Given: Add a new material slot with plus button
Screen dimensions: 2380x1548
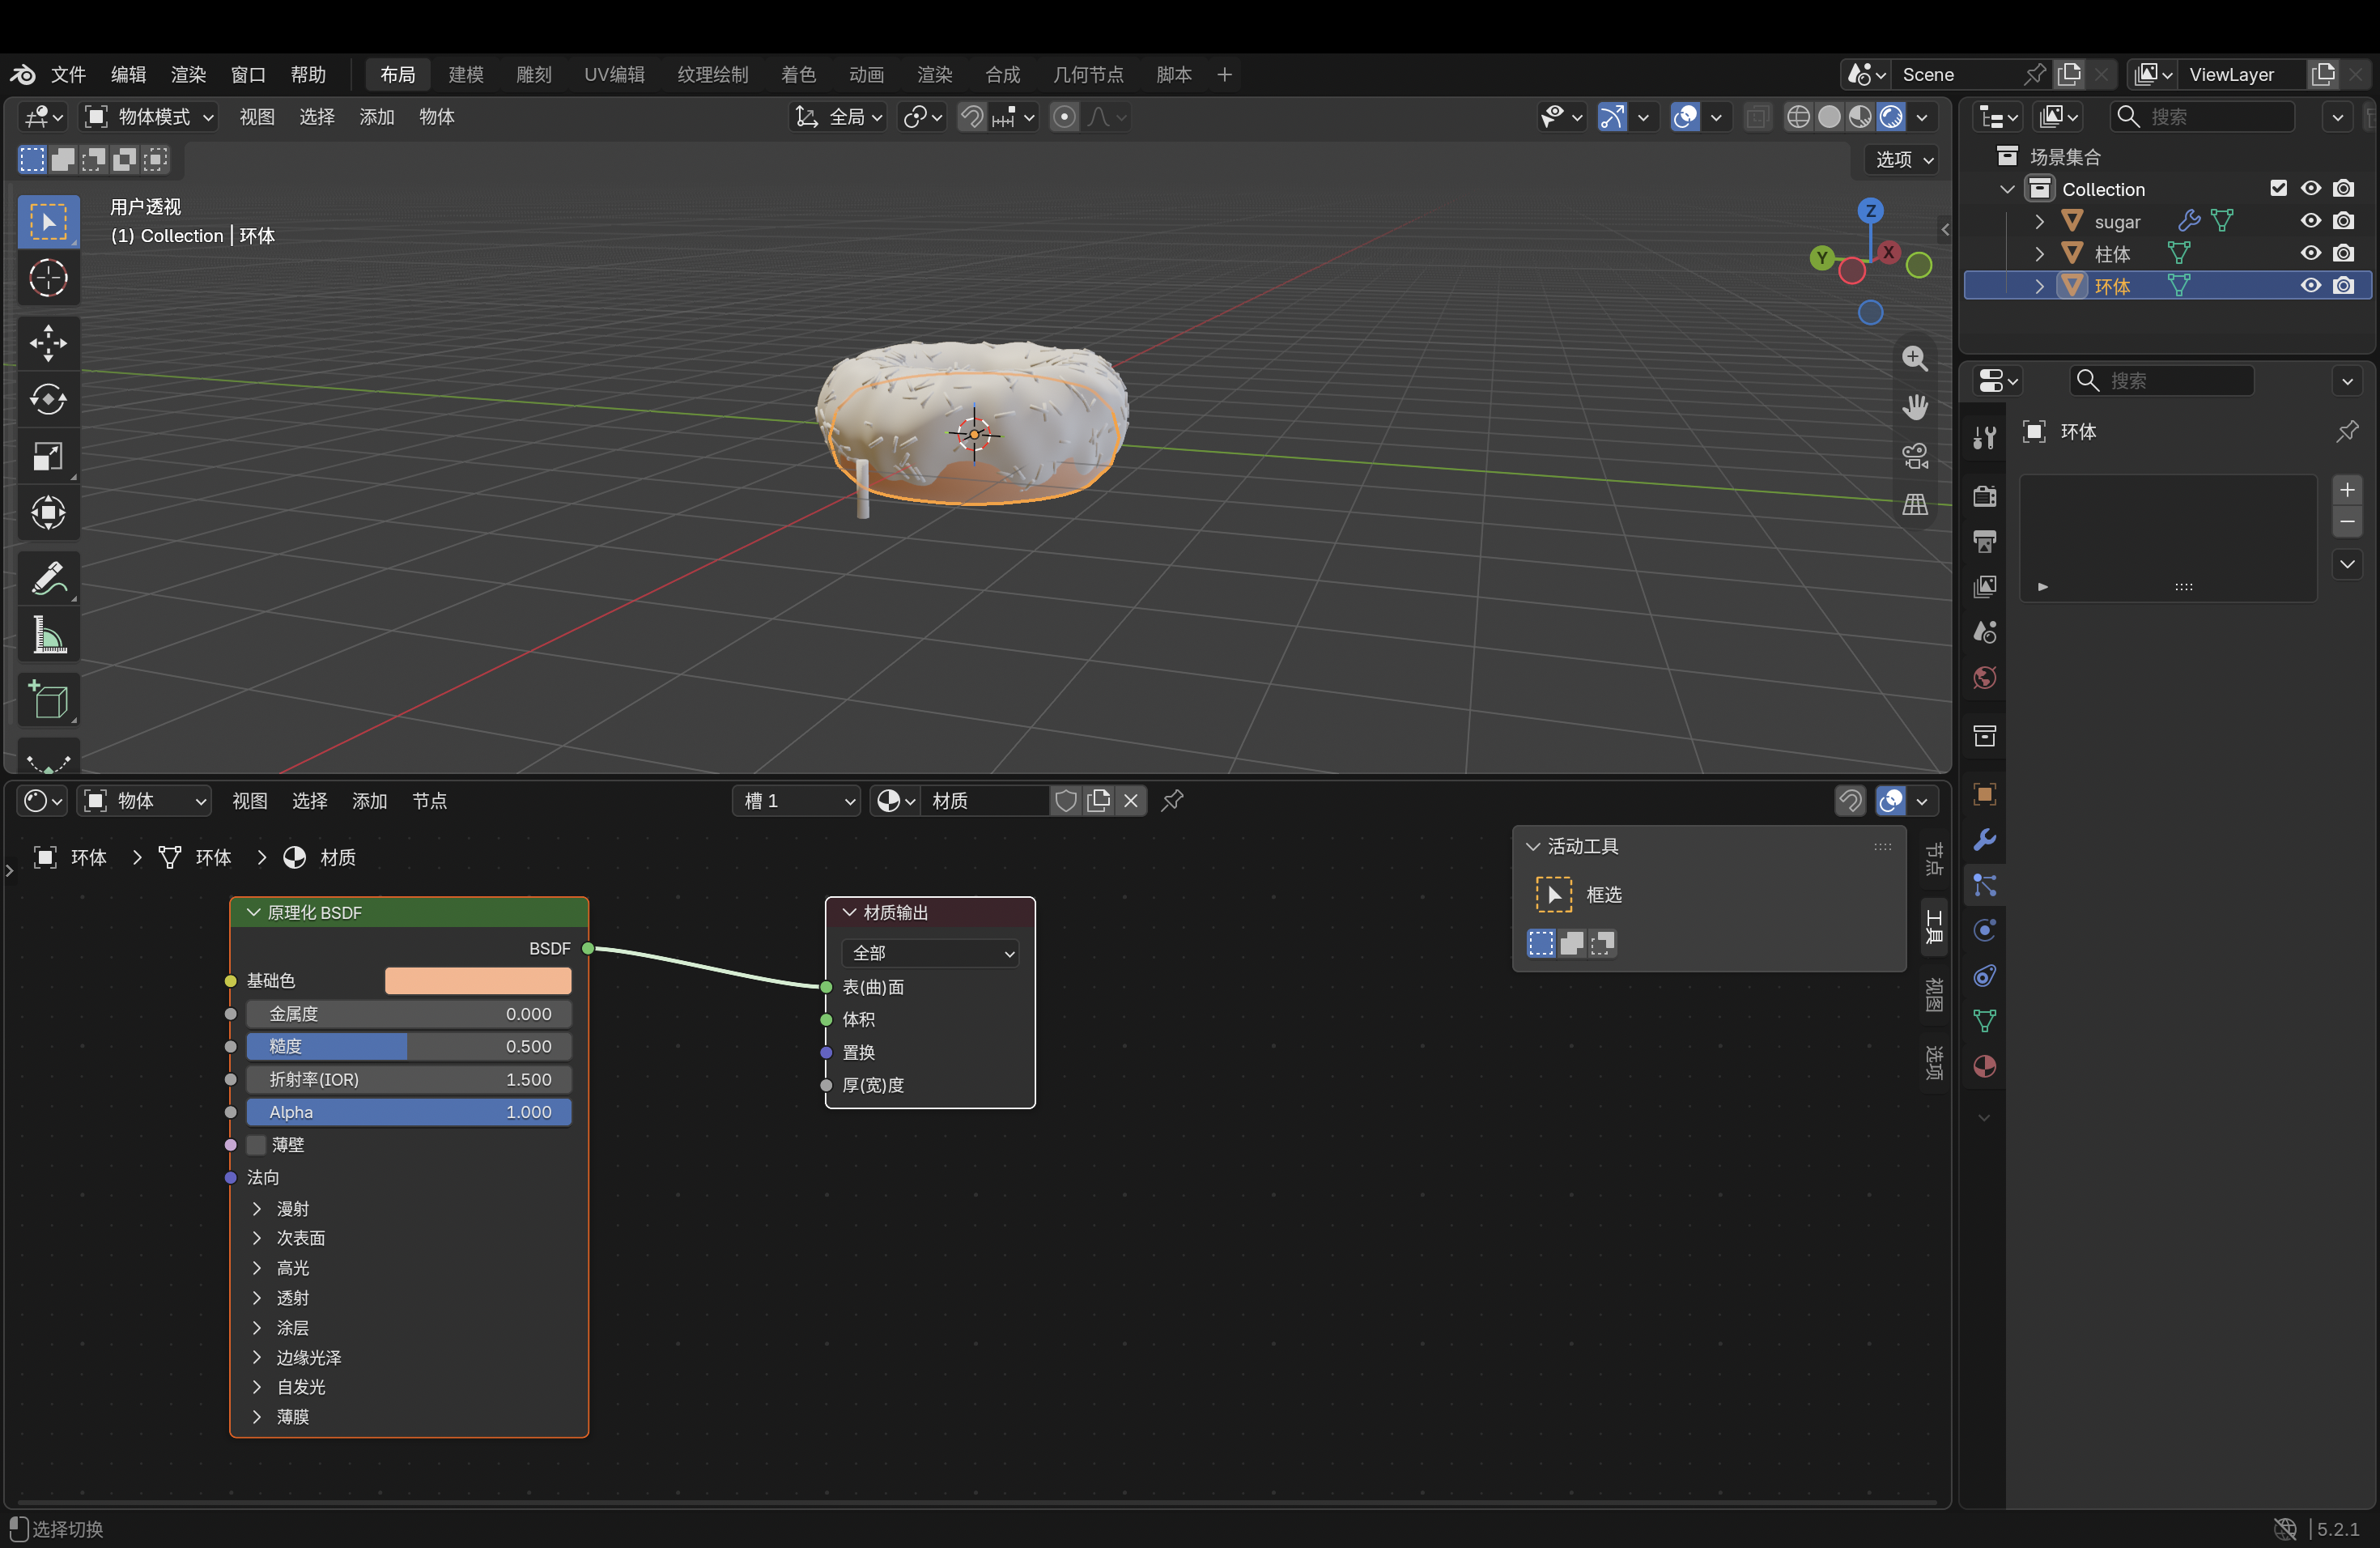Looking at the screenshot, I should [2347, 490].
